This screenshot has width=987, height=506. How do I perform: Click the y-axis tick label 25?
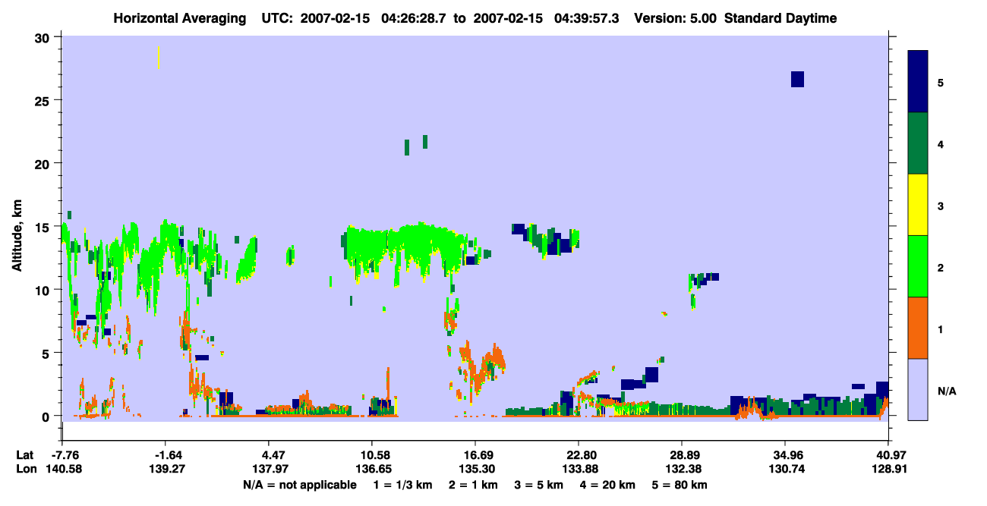pos(43,100)
